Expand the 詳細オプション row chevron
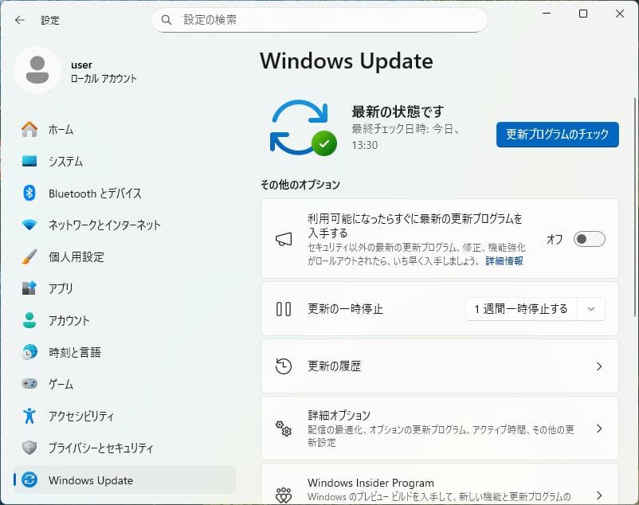The height and width of the screenshot is (505, 639). click(600, 429)
